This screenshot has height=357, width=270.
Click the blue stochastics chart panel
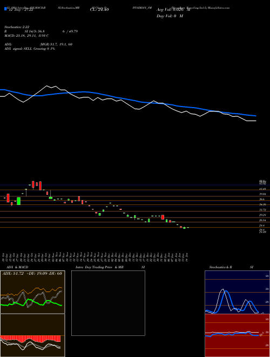237,292
